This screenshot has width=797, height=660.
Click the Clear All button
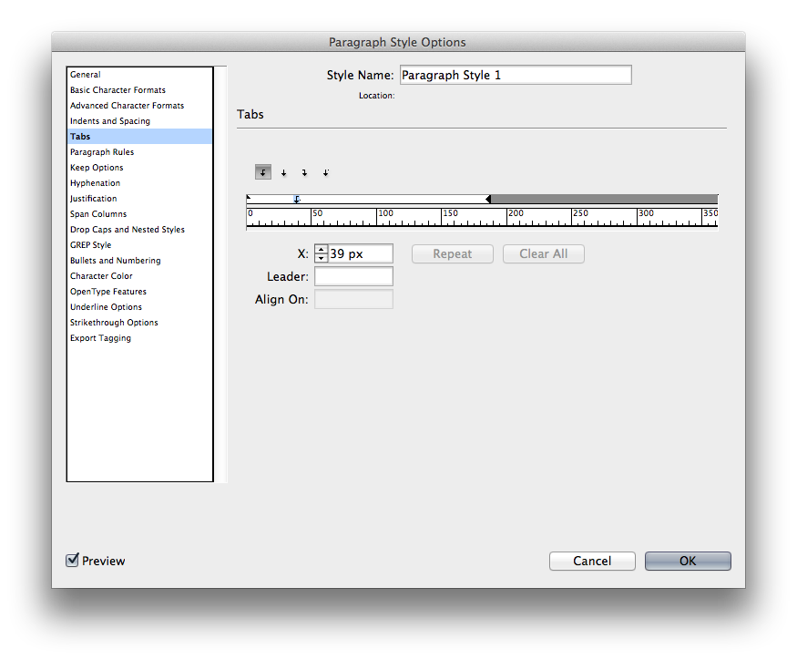tap(544, 254)
